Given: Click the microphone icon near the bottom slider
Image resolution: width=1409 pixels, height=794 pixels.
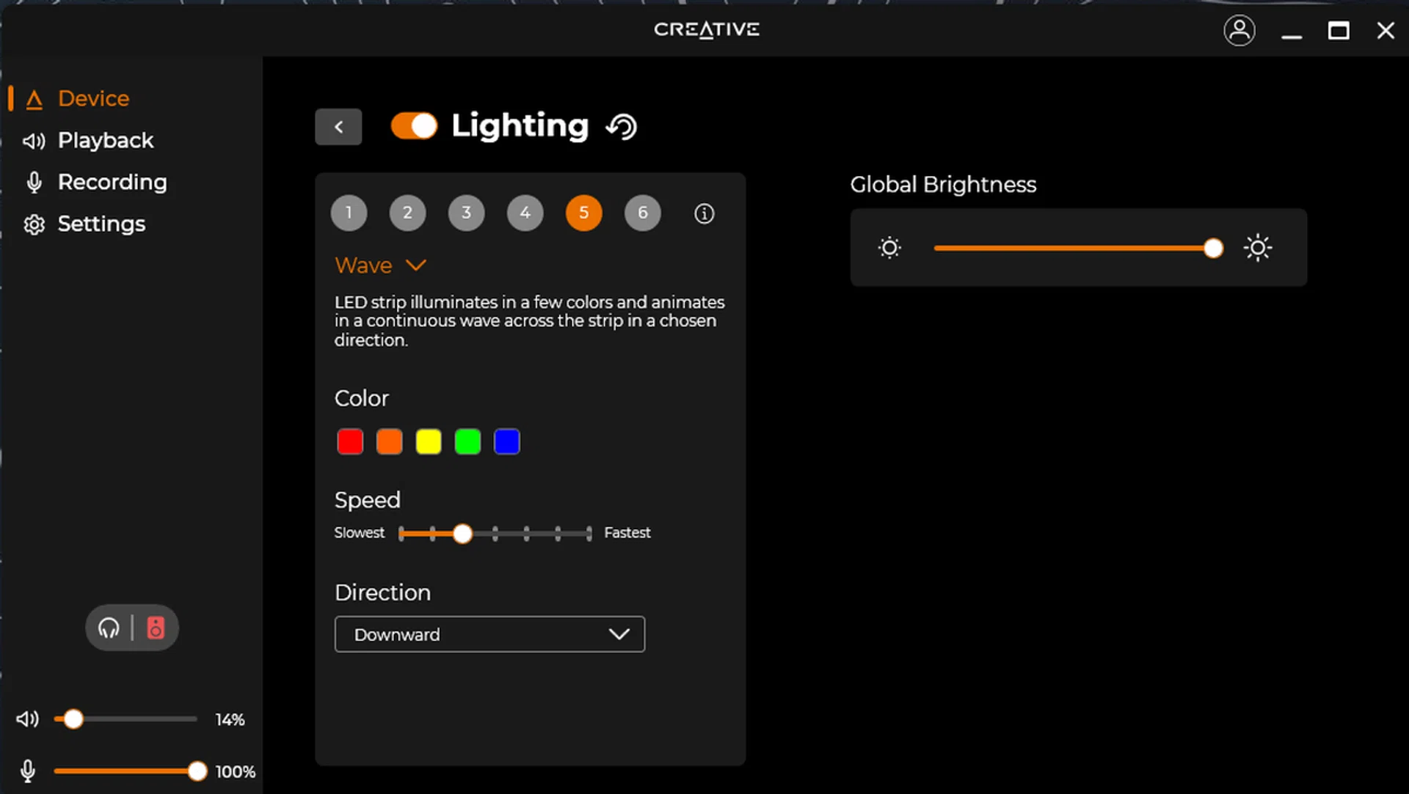Looking at the screenshot, I should [27, 771].
